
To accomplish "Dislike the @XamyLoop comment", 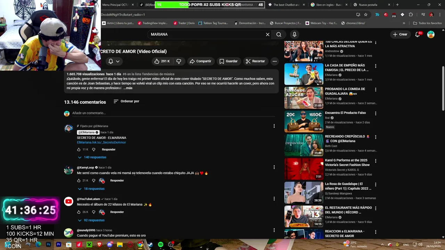I will click(x=94, y=181).
